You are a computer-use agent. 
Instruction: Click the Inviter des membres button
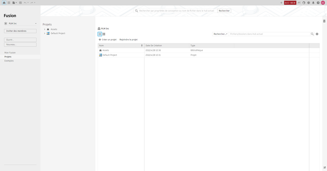(x=20, y=31)
